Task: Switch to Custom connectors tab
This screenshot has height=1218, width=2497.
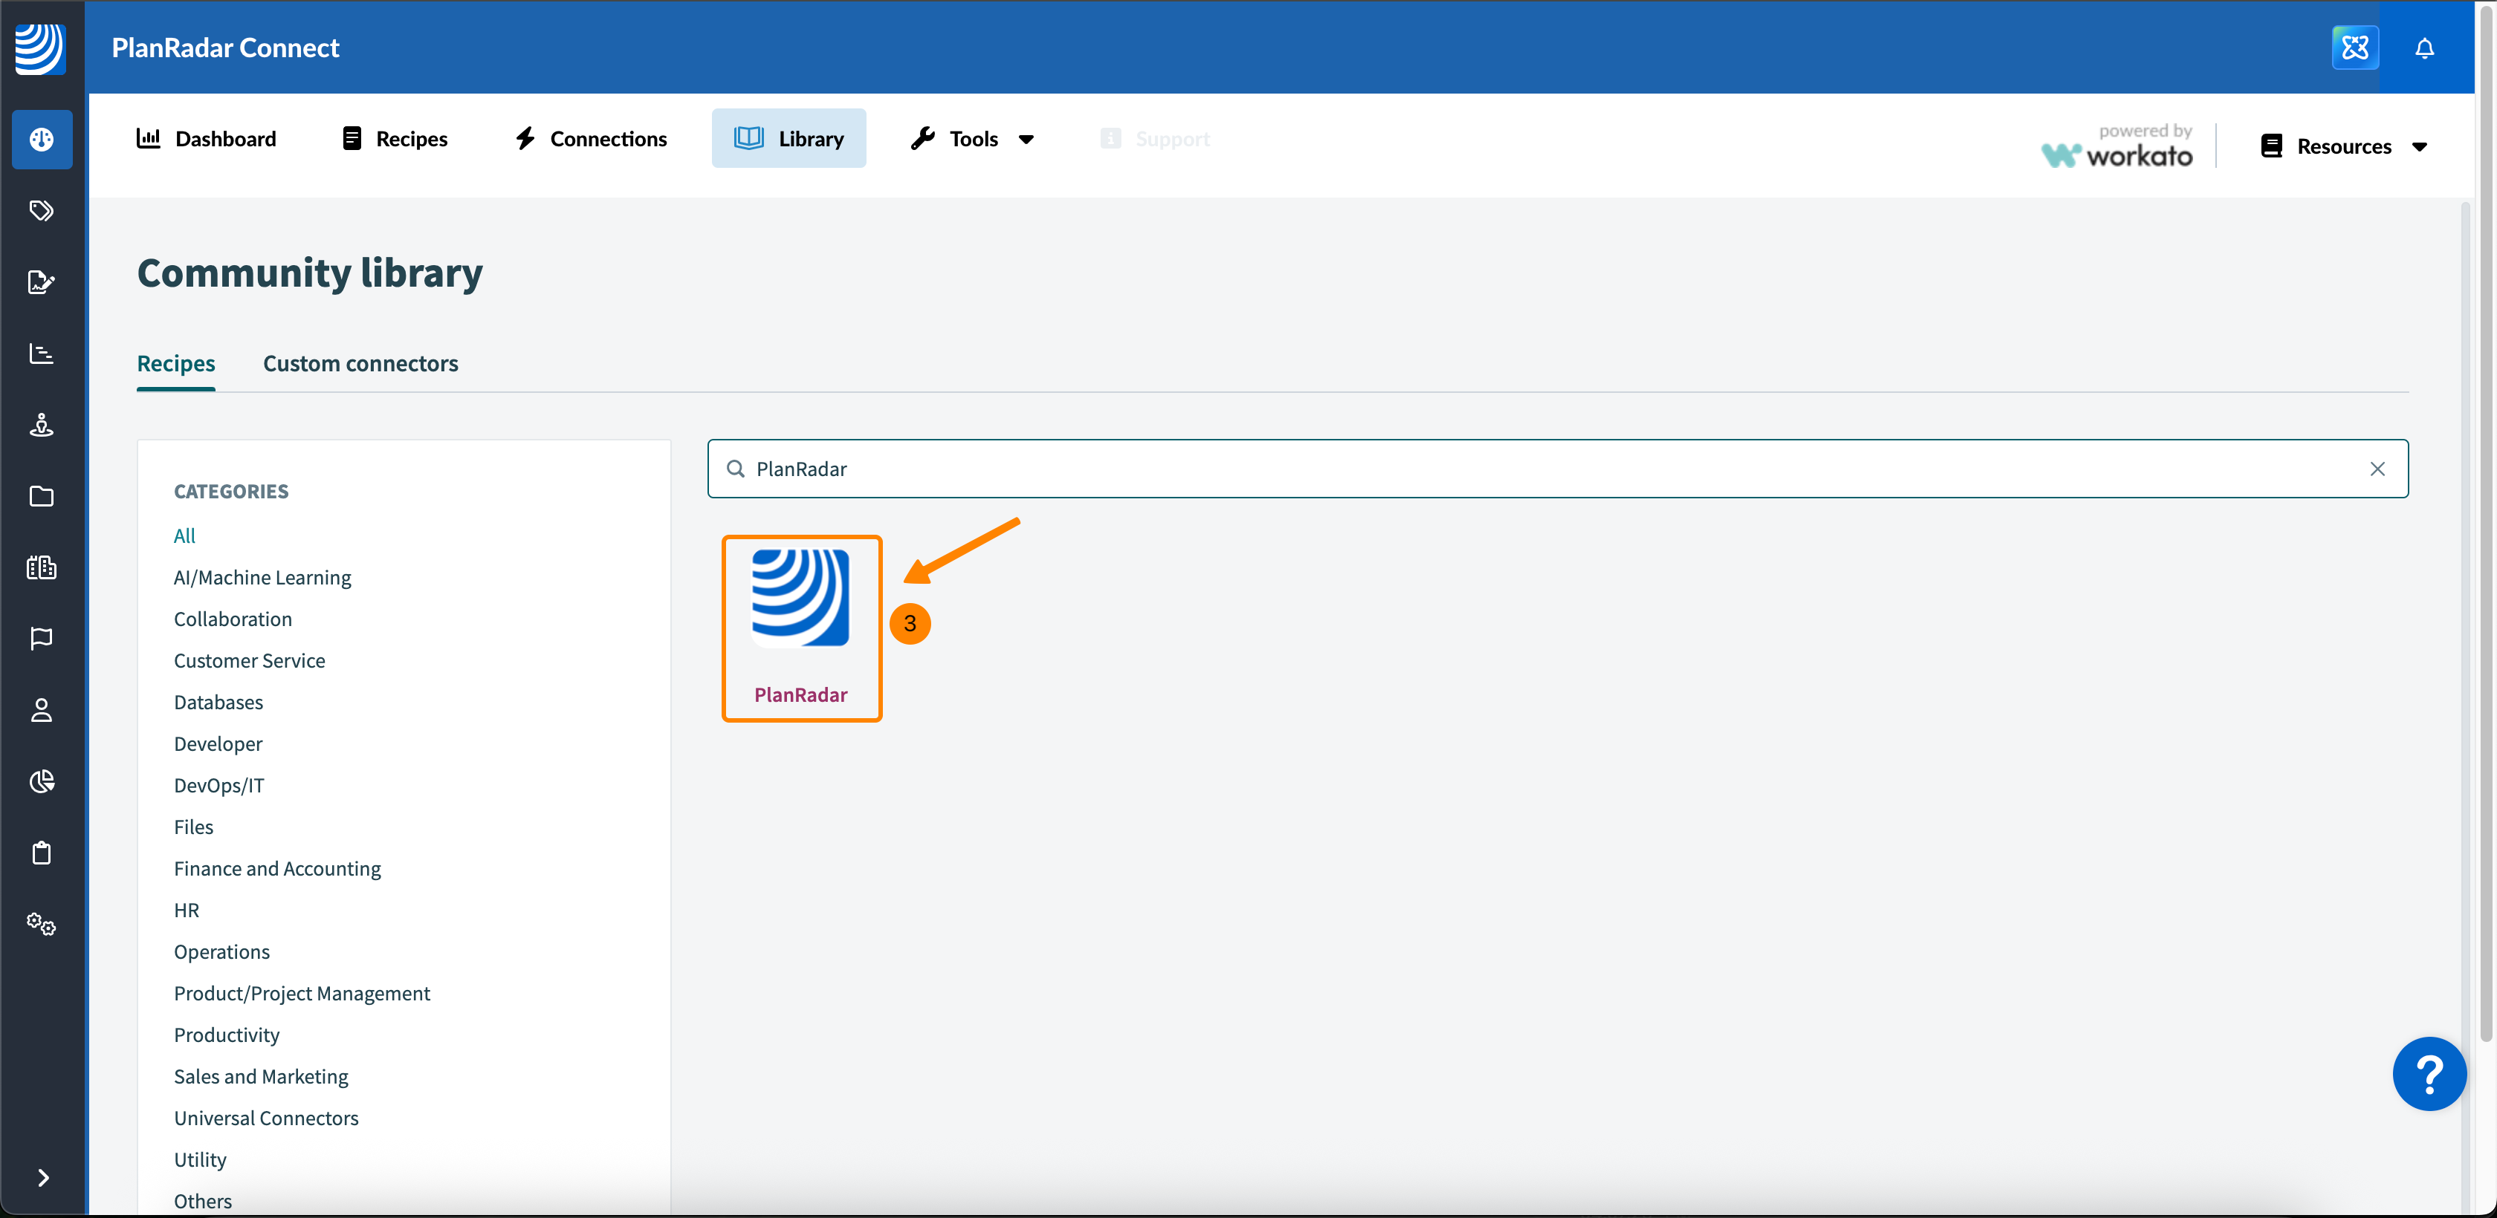Action: coord(360,363)
